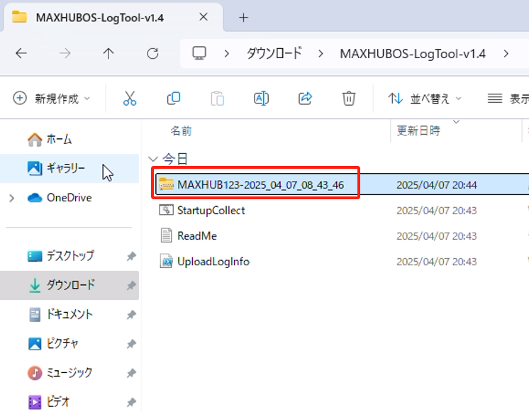529x412 pixels.
Task: Go forward with the right arrow
Action: [x=65, y=53]
